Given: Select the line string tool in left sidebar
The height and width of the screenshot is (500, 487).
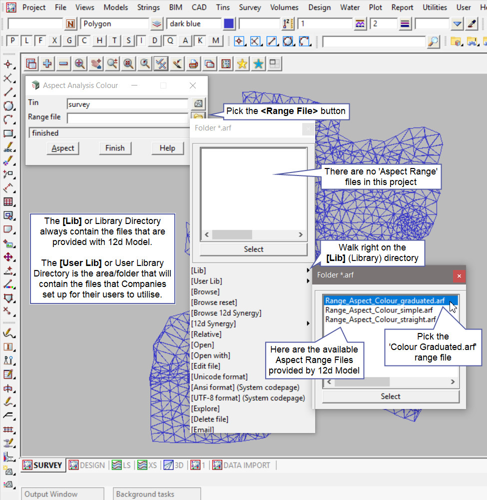Looking at the screenshot, I should click(x=8, y=92).
